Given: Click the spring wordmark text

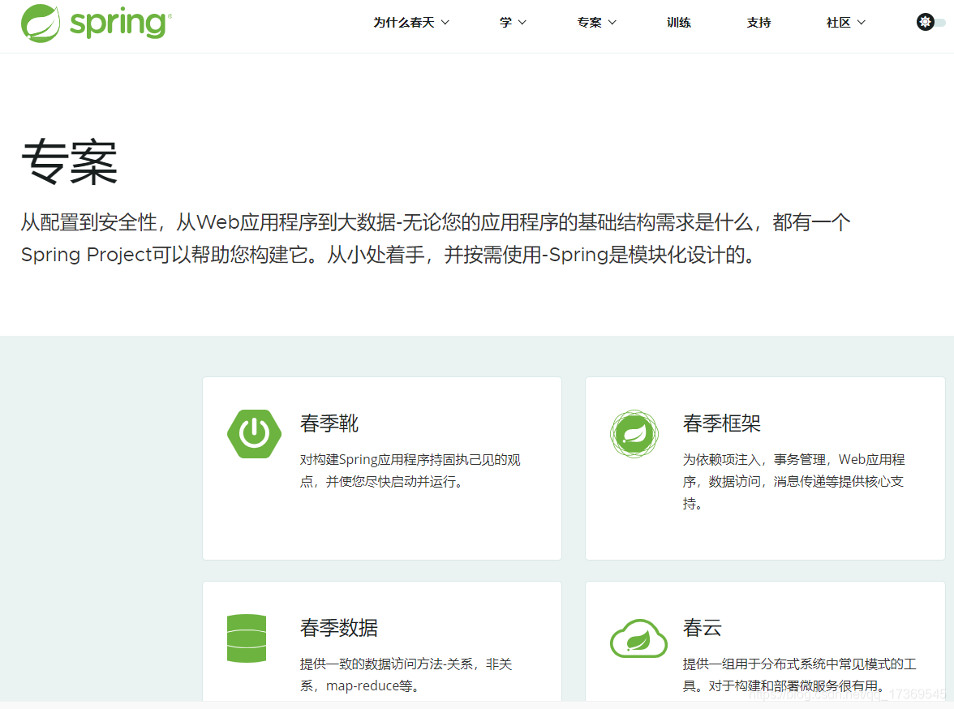Looking at the screenshot, I should [x=120, y=24].
